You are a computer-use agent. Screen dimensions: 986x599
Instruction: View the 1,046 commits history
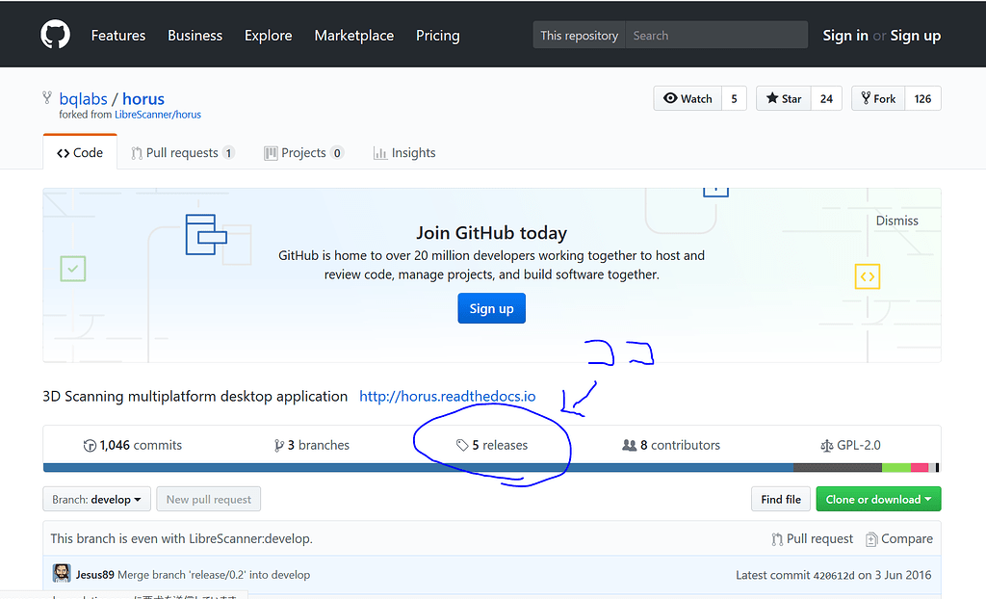click(133, 446)
